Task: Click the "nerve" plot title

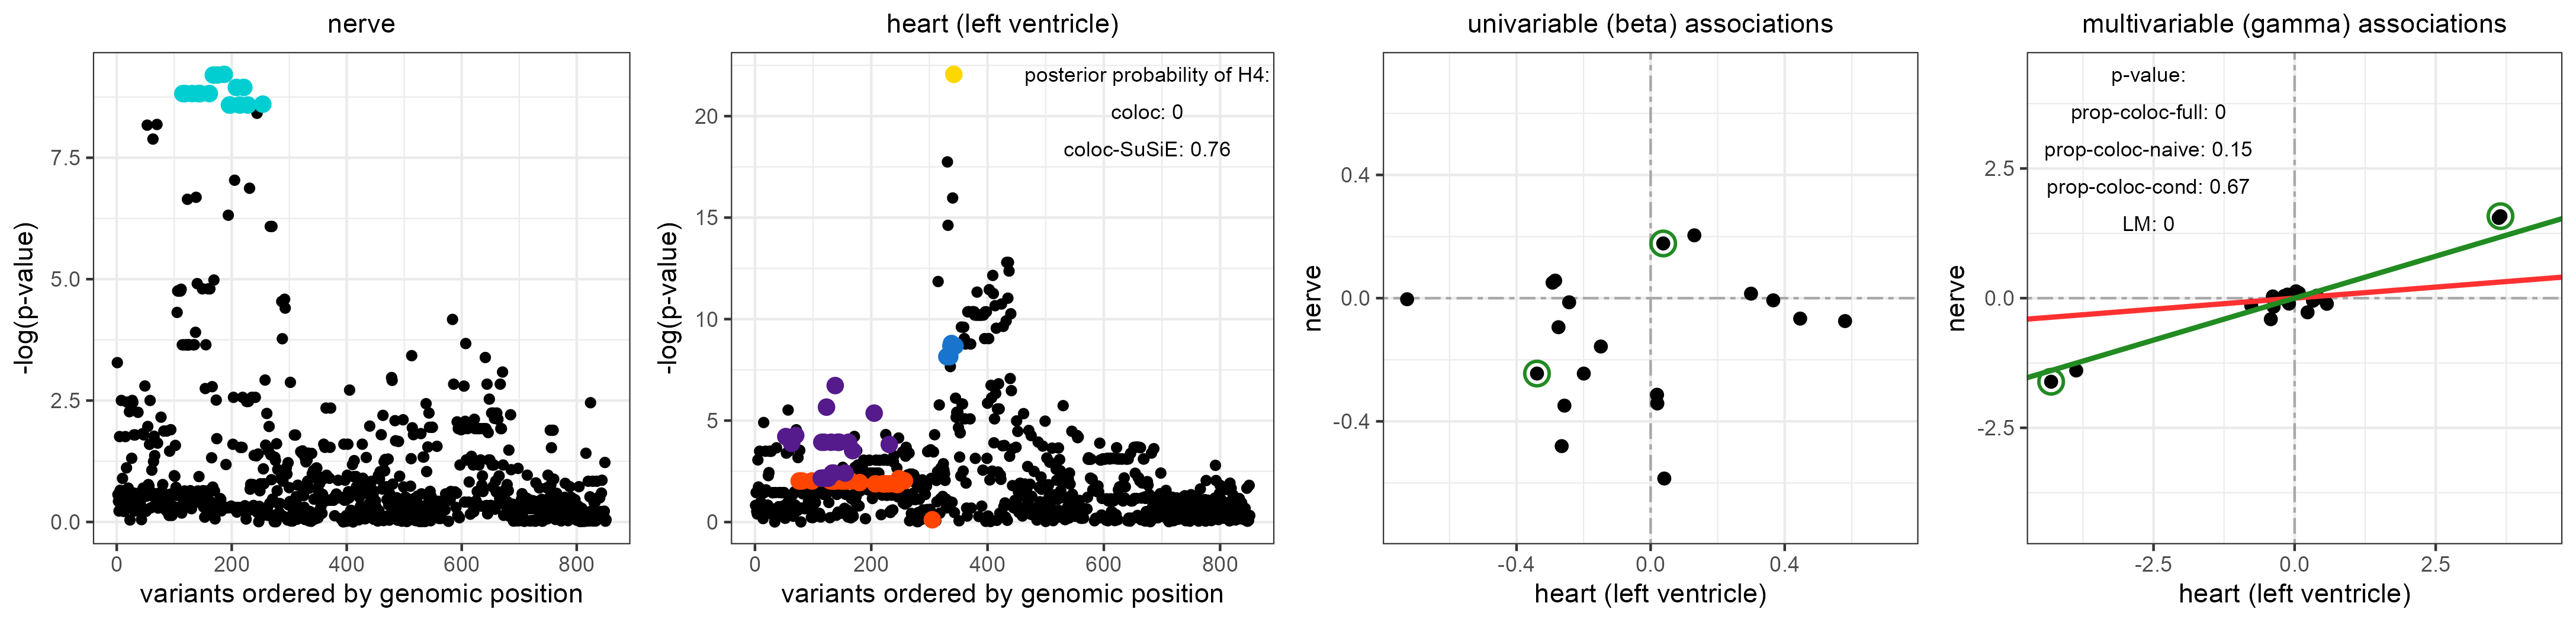Action: (361, 24)
